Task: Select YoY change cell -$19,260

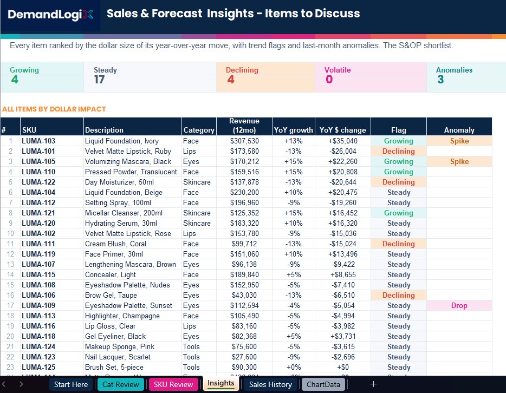Action: coord(343,203)
